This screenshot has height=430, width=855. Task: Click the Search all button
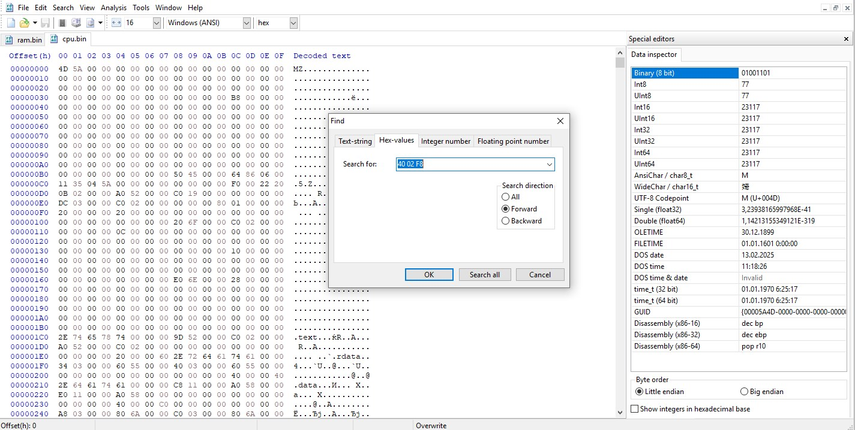click(x=485, y=274)
